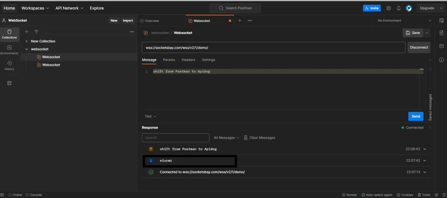Open the comments icon in right sidebar
The width and height of the screenshot is (447, 198).
pyautogui.click(x=442, y=46)
